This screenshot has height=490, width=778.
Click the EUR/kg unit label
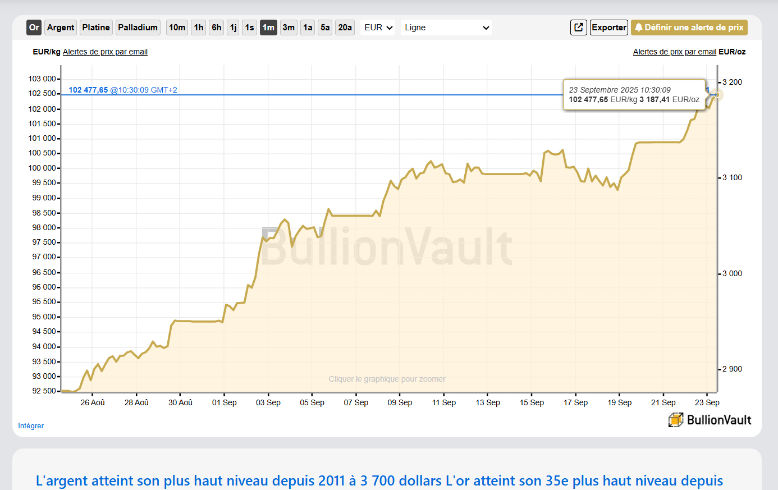coord(47,52)
